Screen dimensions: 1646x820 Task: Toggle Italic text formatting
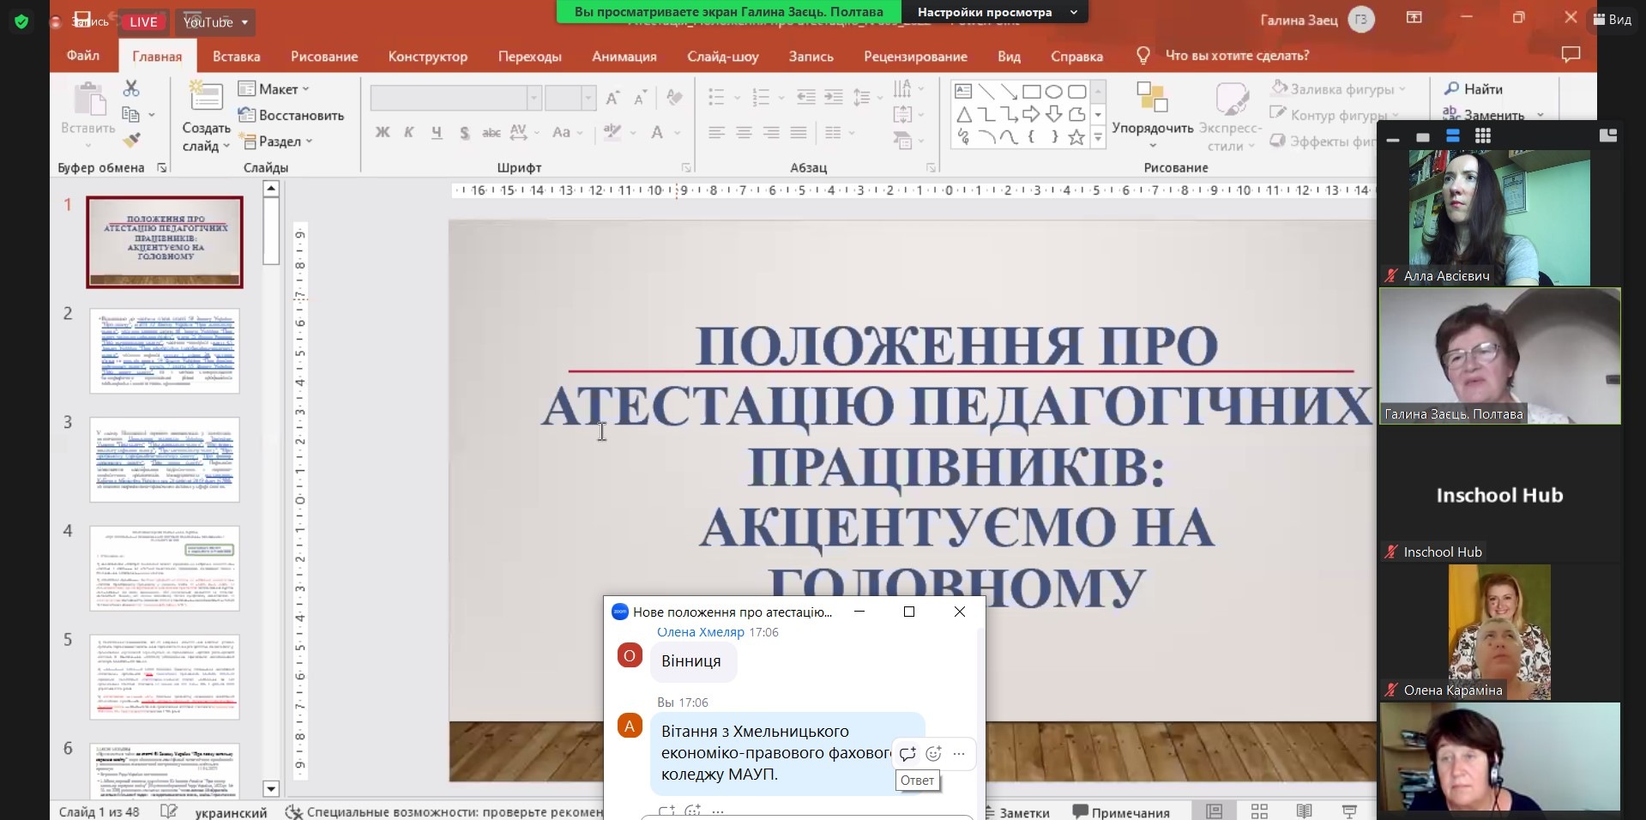(x=409, y=132)
